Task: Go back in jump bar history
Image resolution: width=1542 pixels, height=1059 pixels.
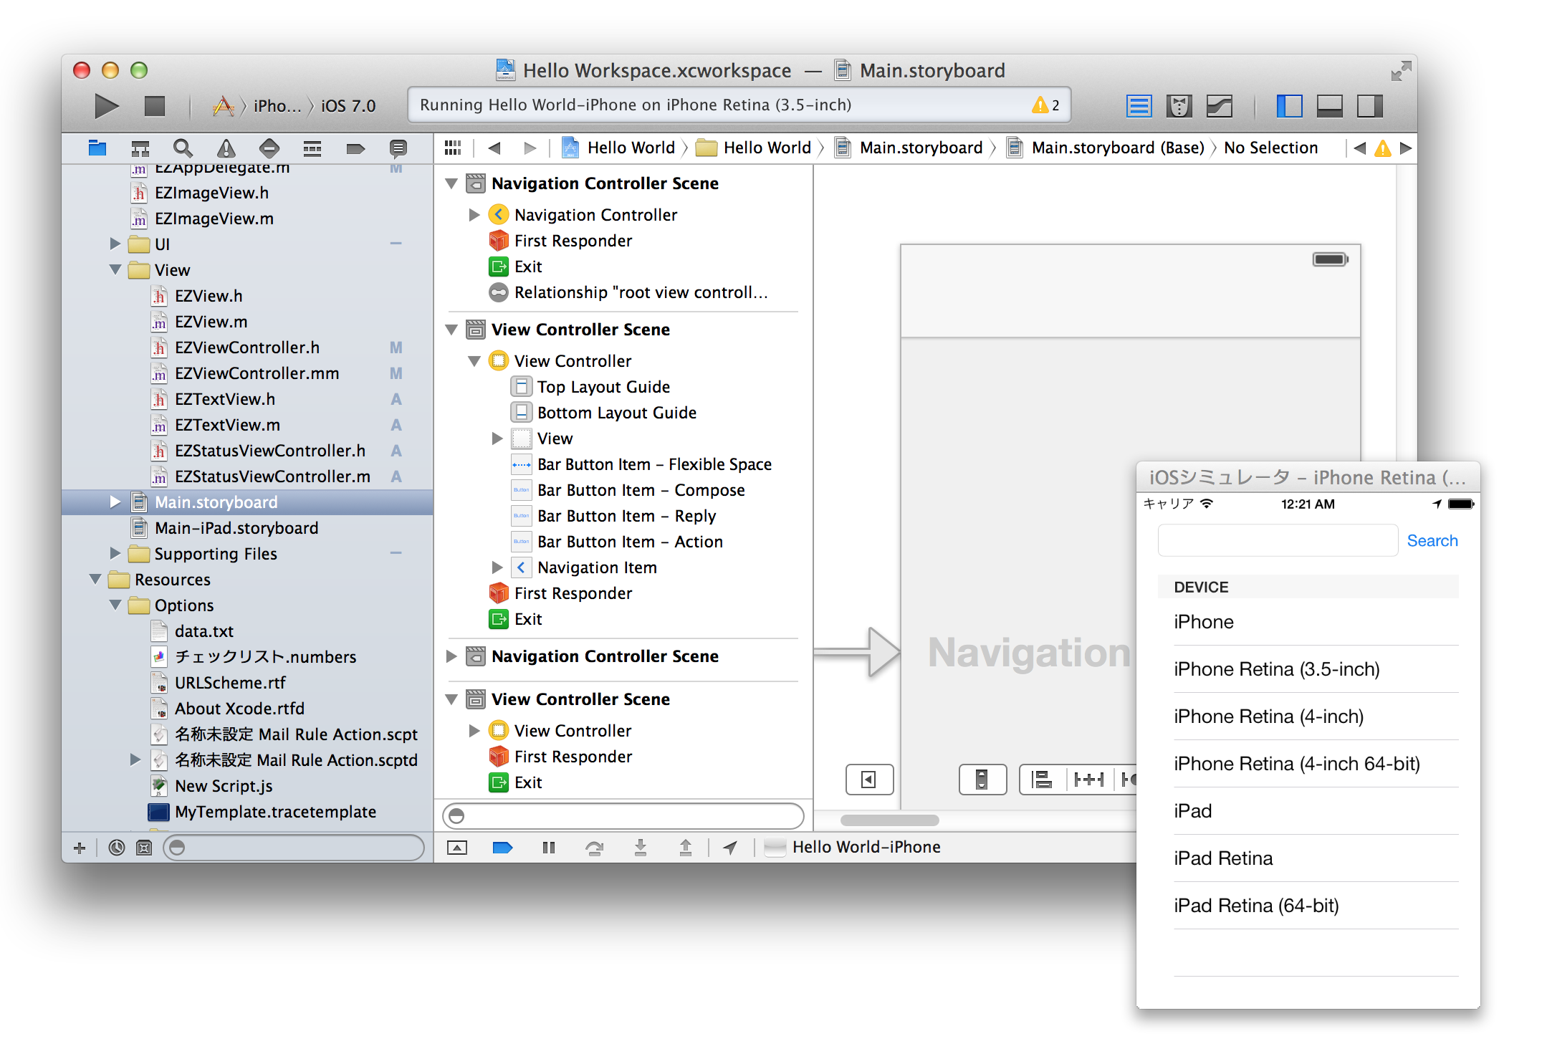Action: click(494, 148)
